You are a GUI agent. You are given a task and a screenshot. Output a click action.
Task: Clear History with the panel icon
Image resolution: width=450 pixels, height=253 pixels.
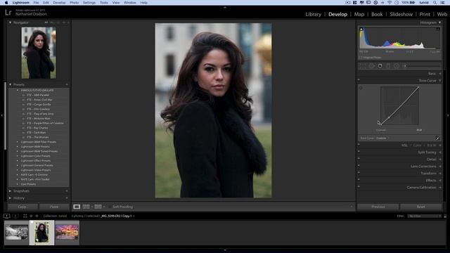67,198
